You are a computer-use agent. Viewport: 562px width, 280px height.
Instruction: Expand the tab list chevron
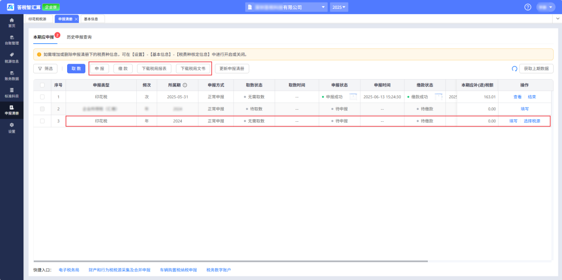coord(557,19)
